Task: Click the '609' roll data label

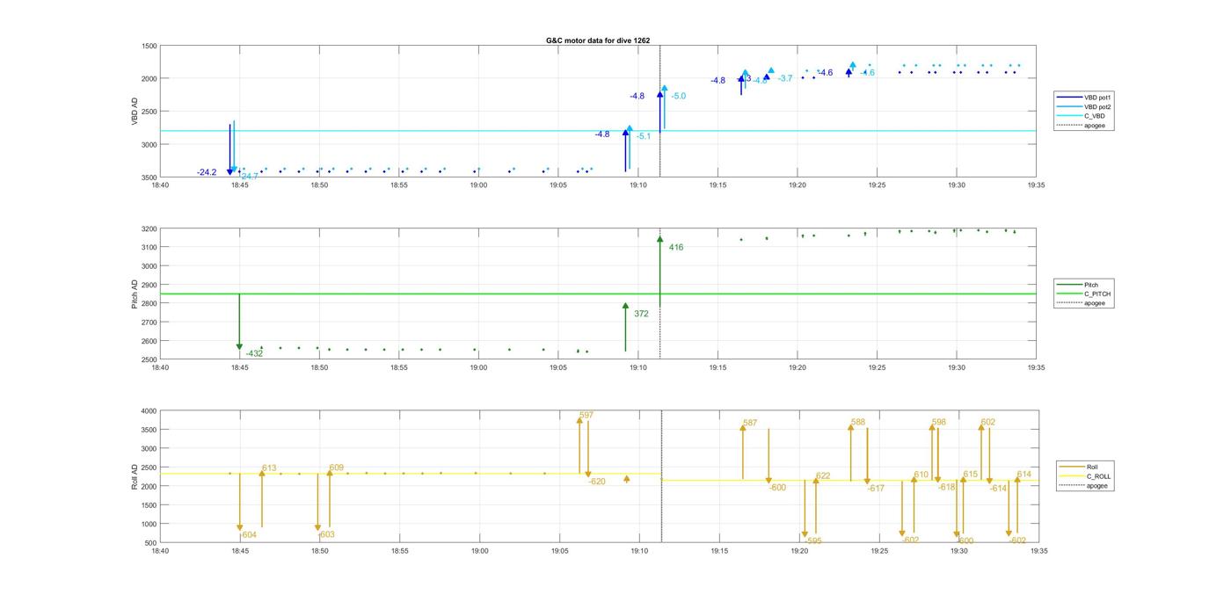Action: 337,468
